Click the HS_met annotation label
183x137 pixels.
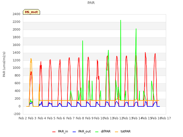click(x=31, y=12)
